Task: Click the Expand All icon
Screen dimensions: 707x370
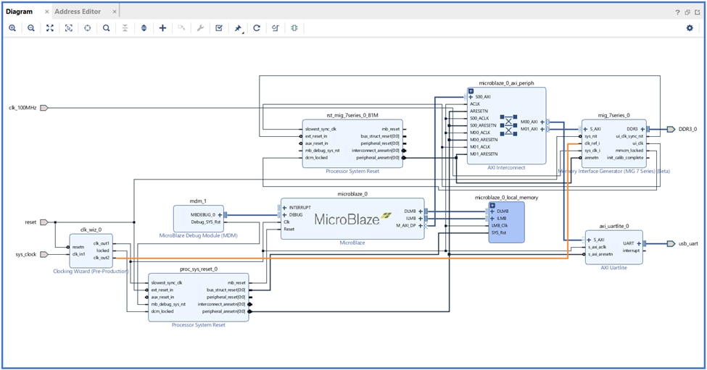Action: (x=144, y=28)
